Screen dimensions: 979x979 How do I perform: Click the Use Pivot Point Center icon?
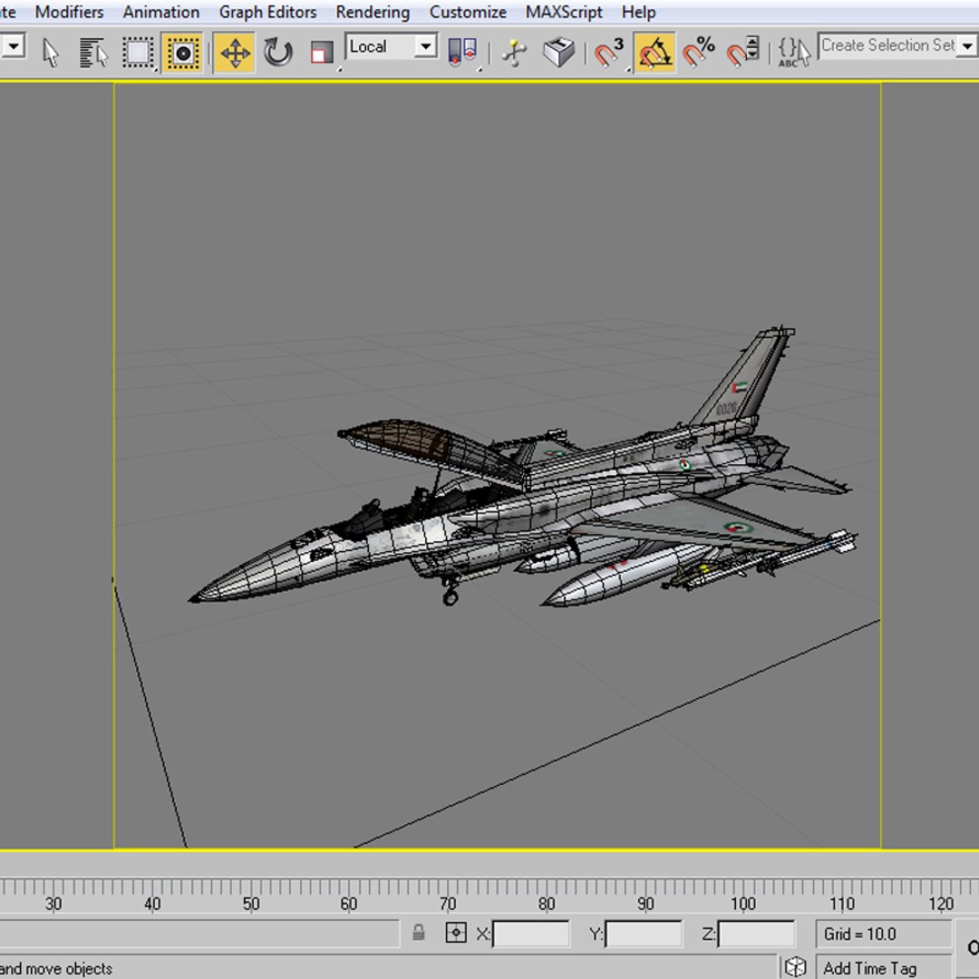pyautogui.click(x=462, y=53)
